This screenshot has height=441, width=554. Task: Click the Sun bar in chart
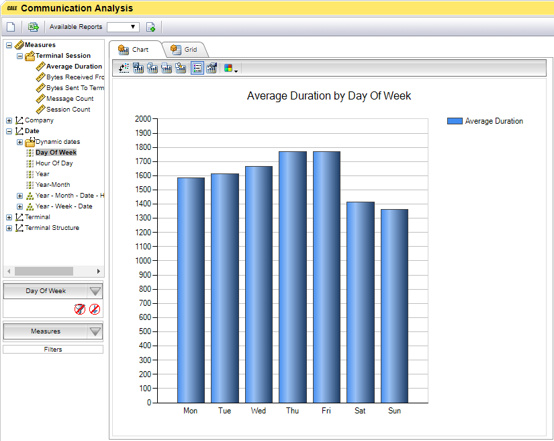pos(394,306)
